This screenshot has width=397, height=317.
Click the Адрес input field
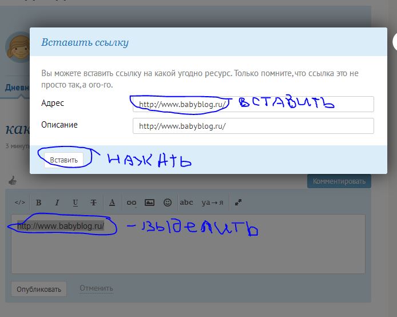(253, 104)
